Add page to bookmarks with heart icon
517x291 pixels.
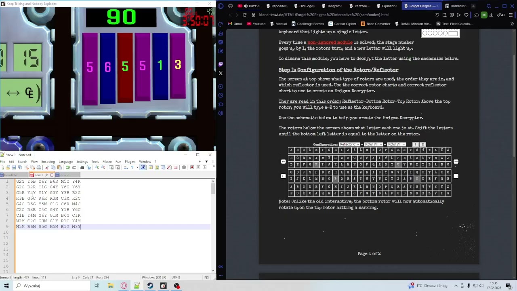click(x=466, y=15)
